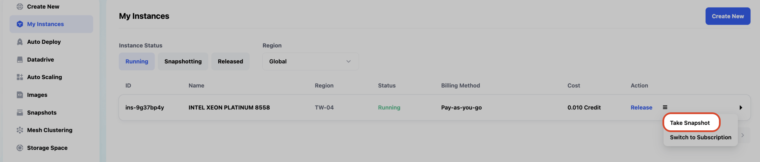Open the Global region dropdown
760x162 pixels.
click(310, 62)
